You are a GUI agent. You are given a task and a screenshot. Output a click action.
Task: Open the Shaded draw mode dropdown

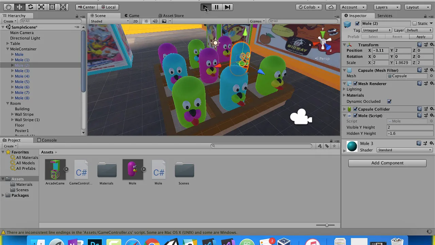[x=109, y=21]
